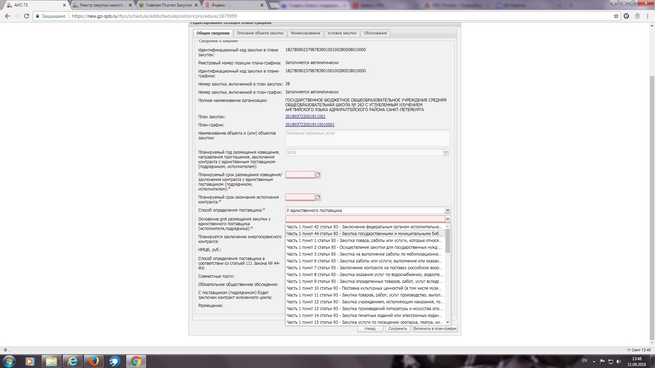Open calendar picker for contract completion date

(x=318, y=197)
